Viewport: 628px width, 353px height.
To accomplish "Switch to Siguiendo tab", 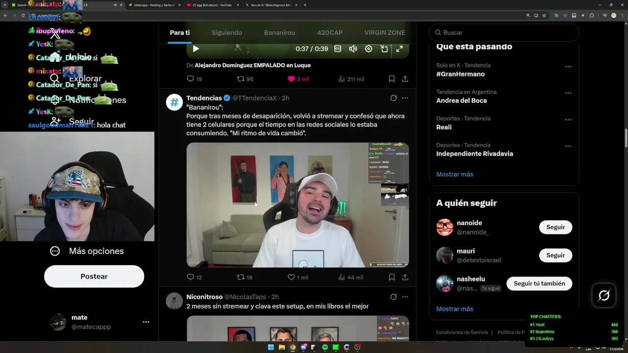I will pyautogui.click(x=227, y=32).
